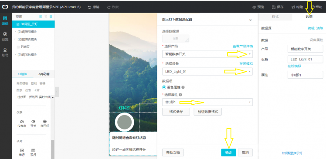Confirm with the 确定 button
This screenshot has height=159, width=326.
(x=228, y=152)
